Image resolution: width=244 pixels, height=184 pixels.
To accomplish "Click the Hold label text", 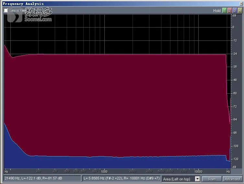I will click(217, 11).
